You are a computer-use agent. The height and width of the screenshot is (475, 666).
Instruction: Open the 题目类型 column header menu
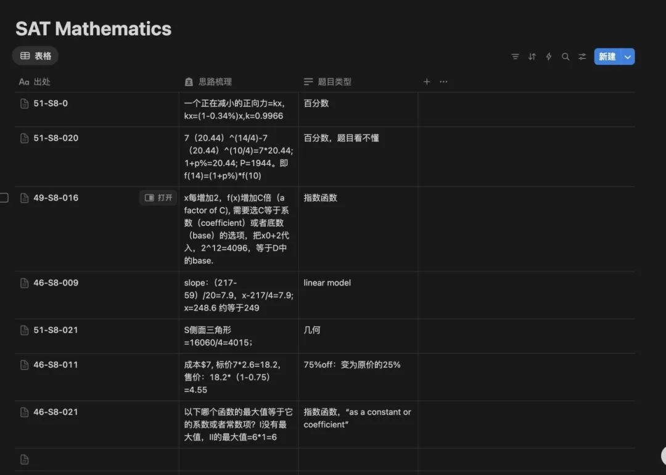tap(334, 81)
